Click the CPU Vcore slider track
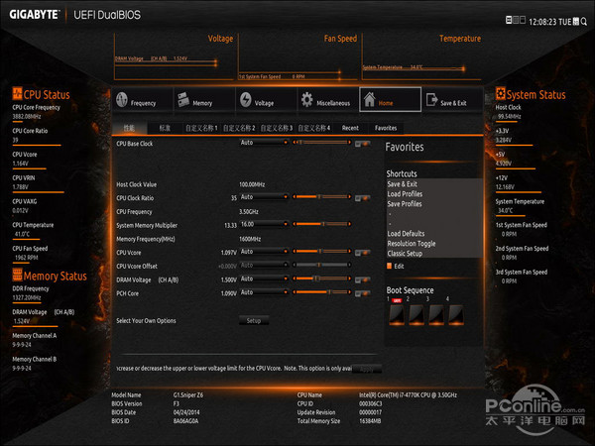Viewport: 595px width, 446px height. (321, 252)
